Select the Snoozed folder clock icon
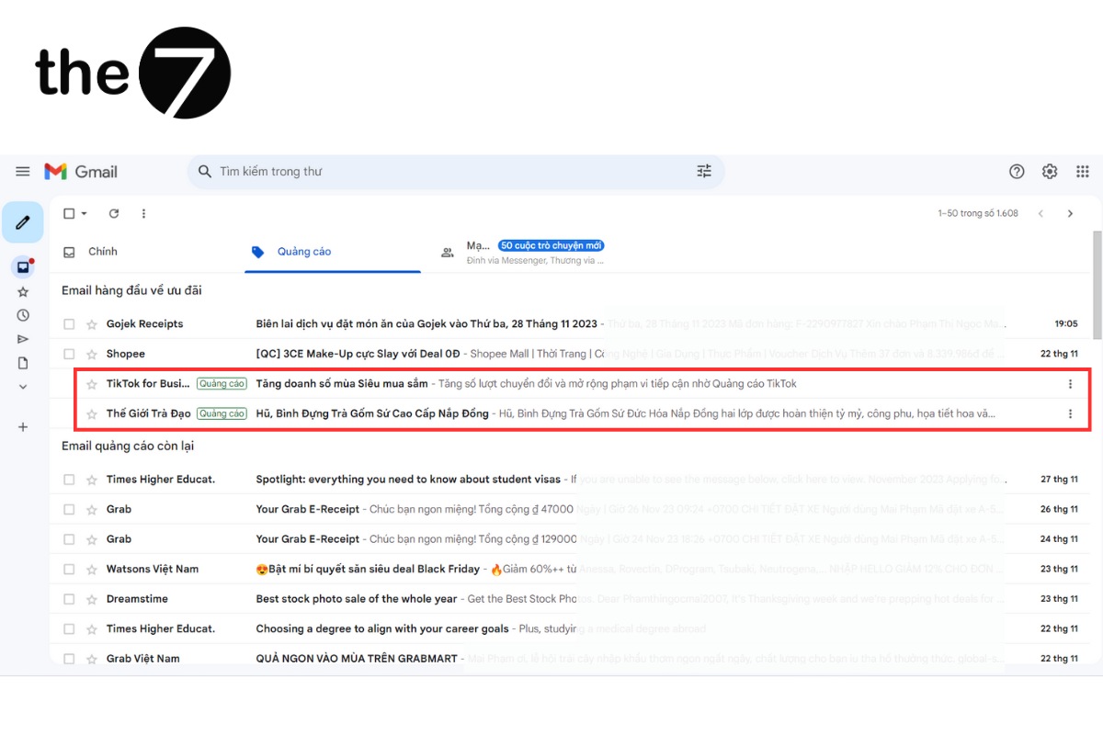Viewport: 1103px width, 735px height. point(23,314)
